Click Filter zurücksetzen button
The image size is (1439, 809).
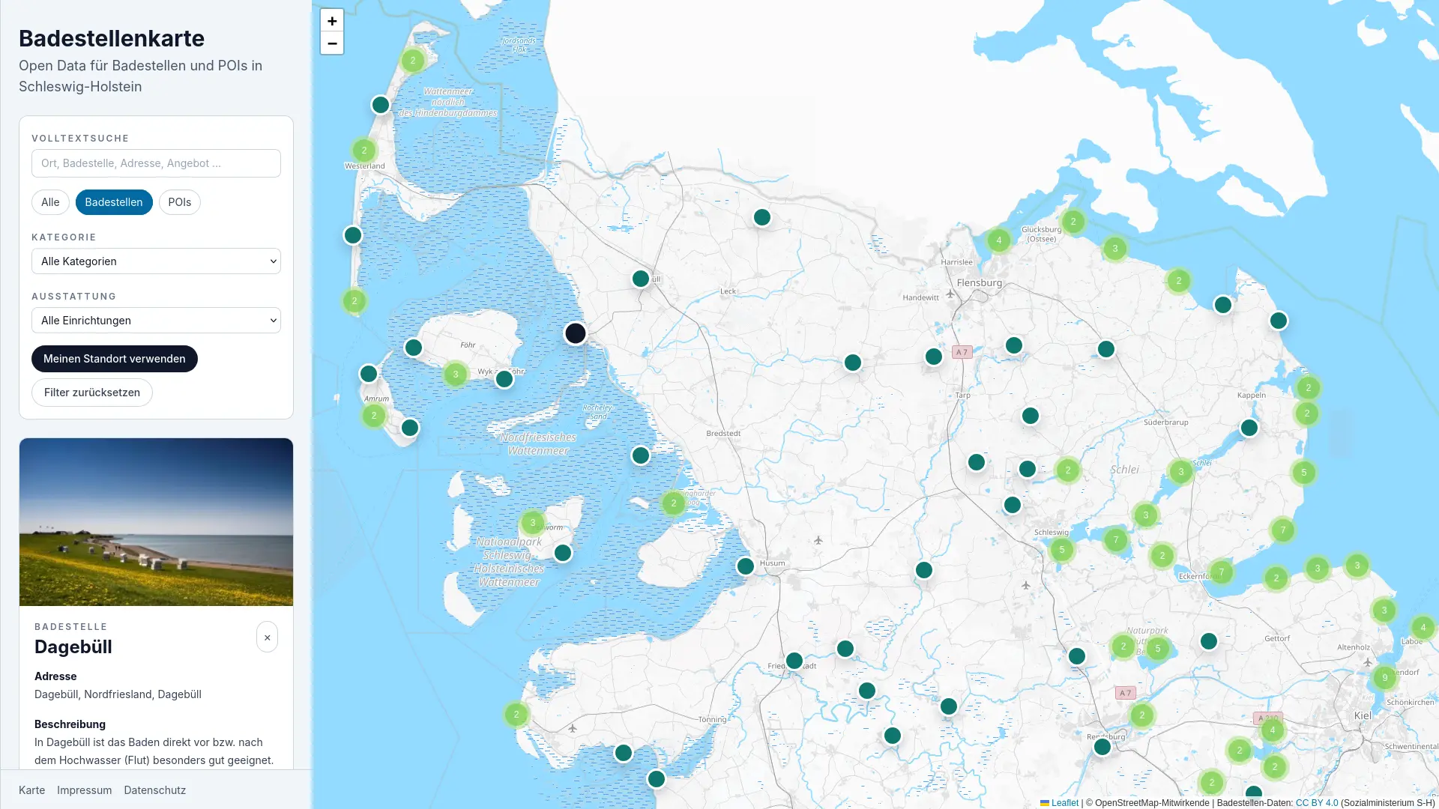91,393
